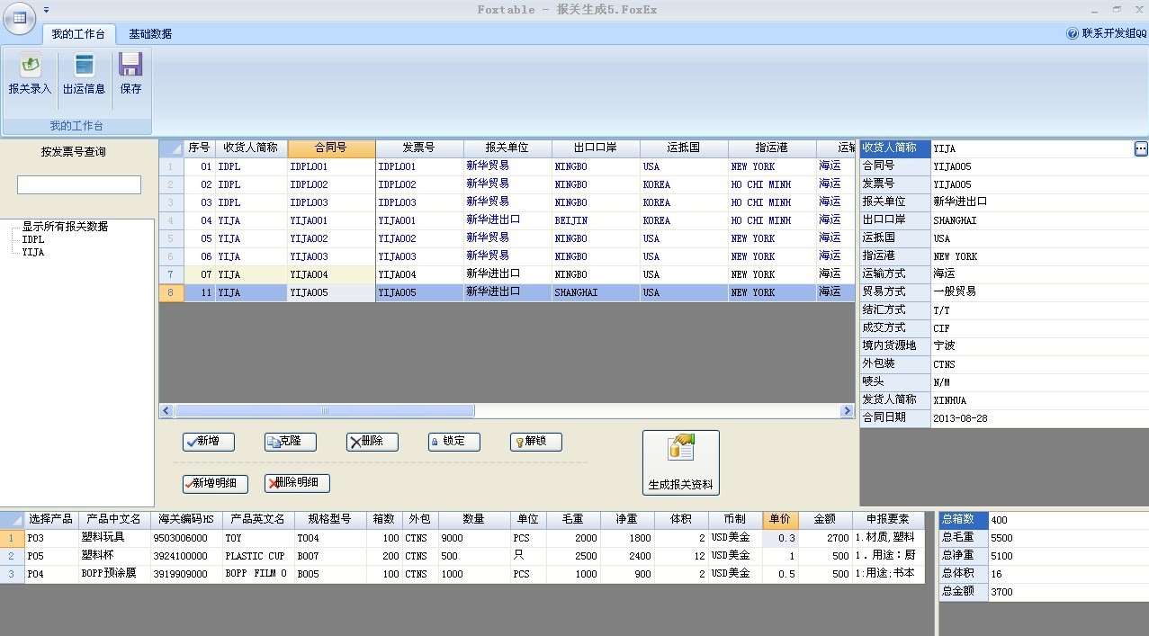1149x636 pixels.
Task: Click the 总毛重 value 5500
Action: [x=1068, y=538]
